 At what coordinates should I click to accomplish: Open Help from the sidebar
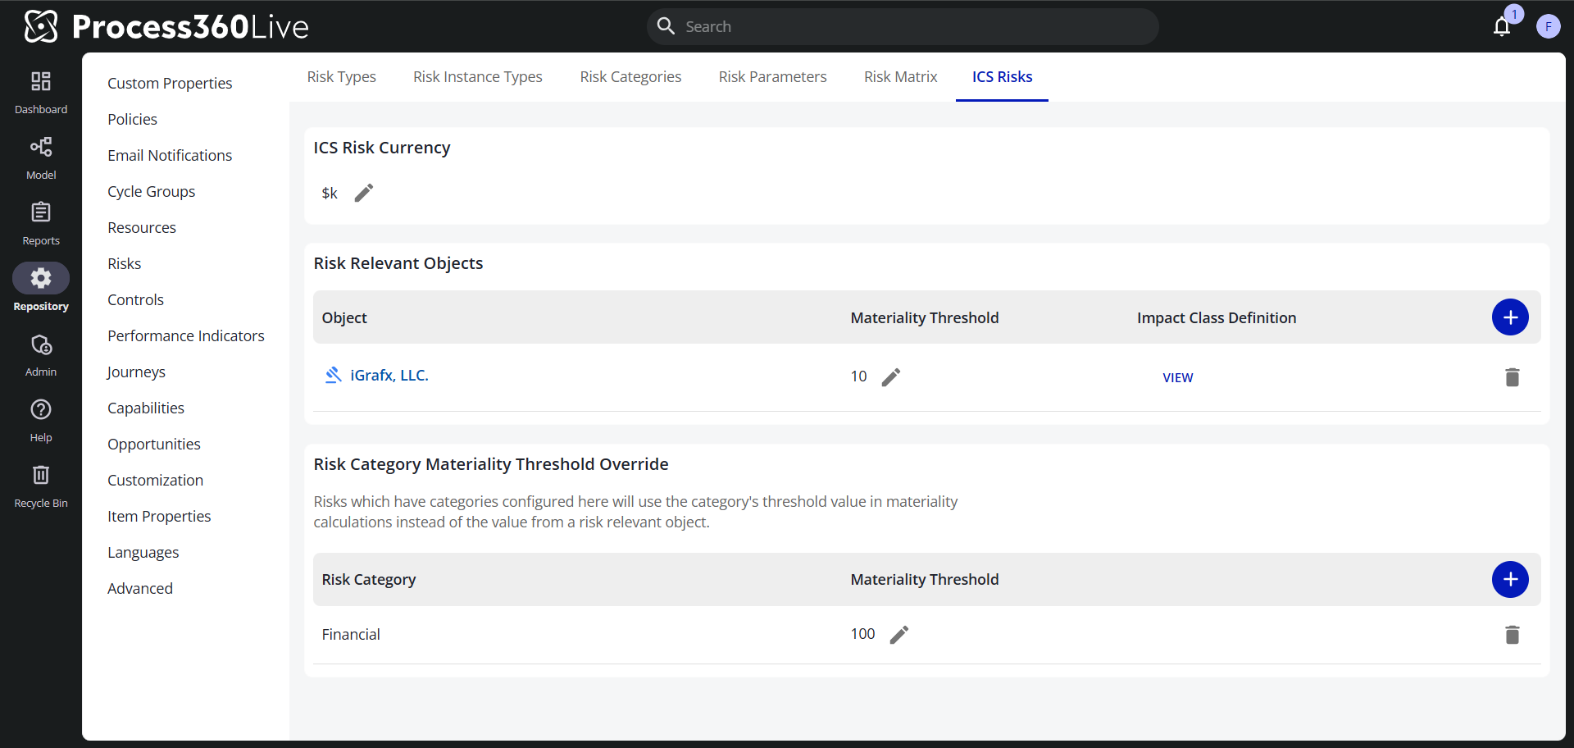pos(40,418)
